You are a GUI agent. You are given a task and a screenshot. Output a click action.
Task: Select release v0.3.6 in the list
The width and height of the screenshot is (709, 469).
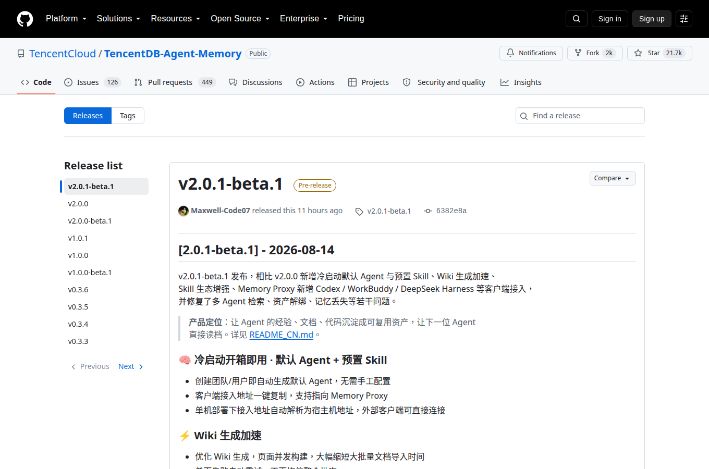click(x=106, y=290)
